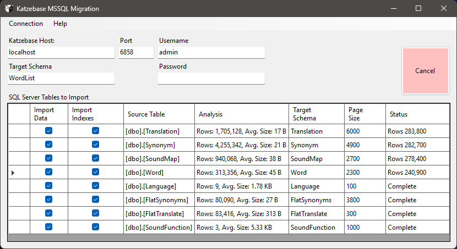
Task: Click status cell Rows 240,900
Action: point(417,173)
